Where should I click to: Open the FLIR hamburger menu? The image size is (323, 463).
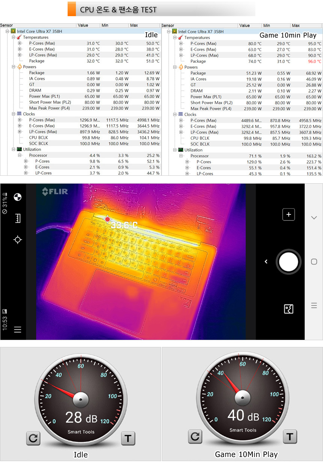point(18,330)
